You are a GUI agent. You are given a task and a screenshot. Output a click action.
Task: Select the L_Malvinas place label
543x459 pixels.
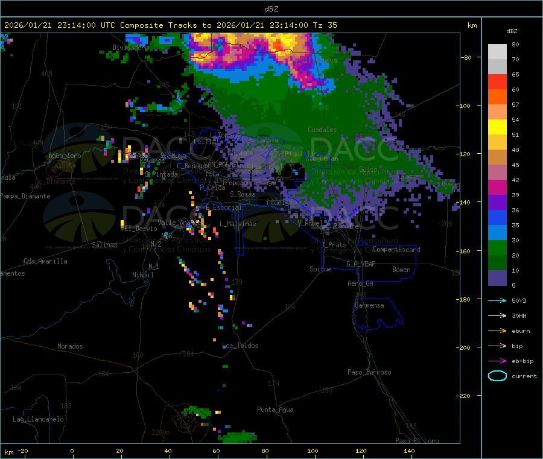click(238, 224)
